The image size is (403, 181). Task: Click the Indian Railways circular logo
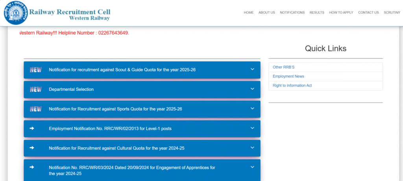click(16, 13)
